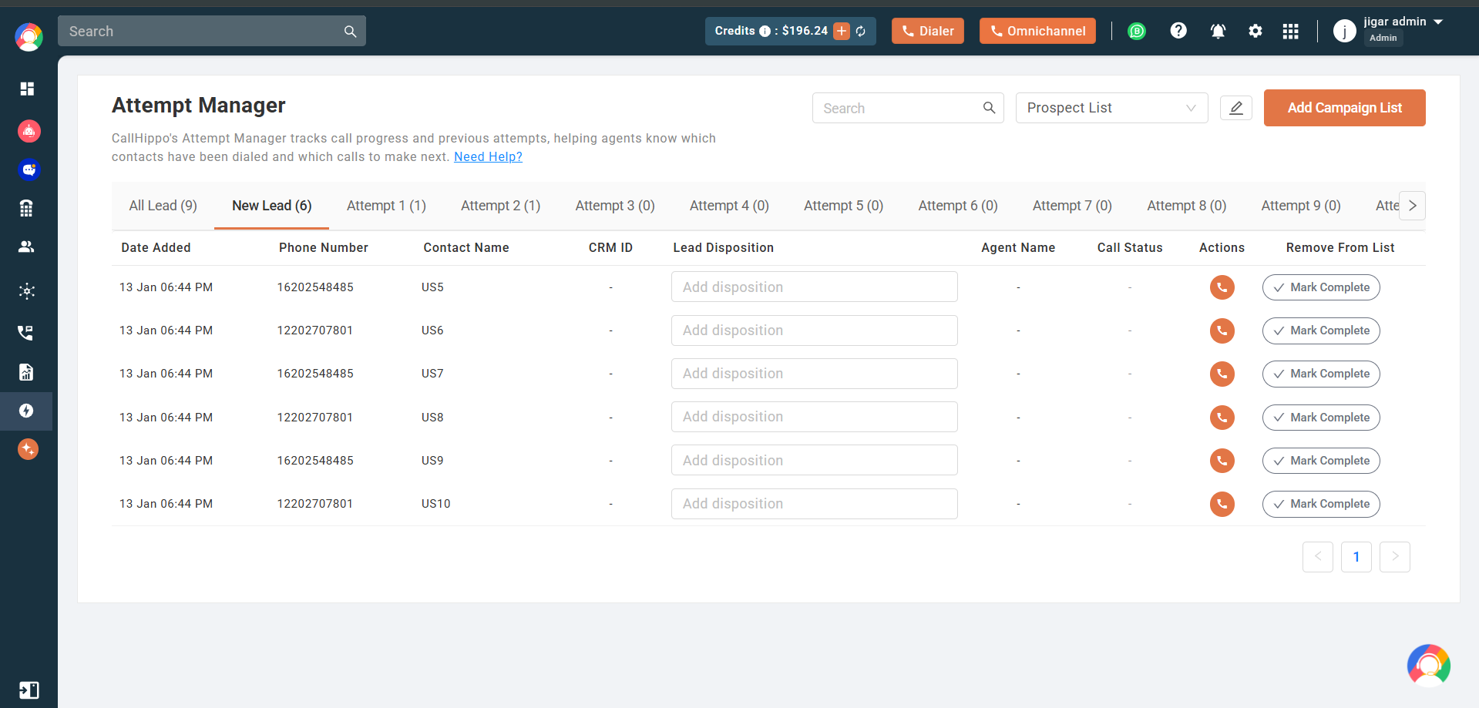Mark Complete for contact US9
Screen dimensions: 1479x708
[1321, 461]
